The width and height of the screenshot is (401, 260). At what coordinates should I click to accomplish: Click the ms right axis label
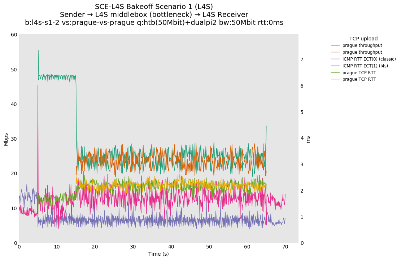[308, 139]
